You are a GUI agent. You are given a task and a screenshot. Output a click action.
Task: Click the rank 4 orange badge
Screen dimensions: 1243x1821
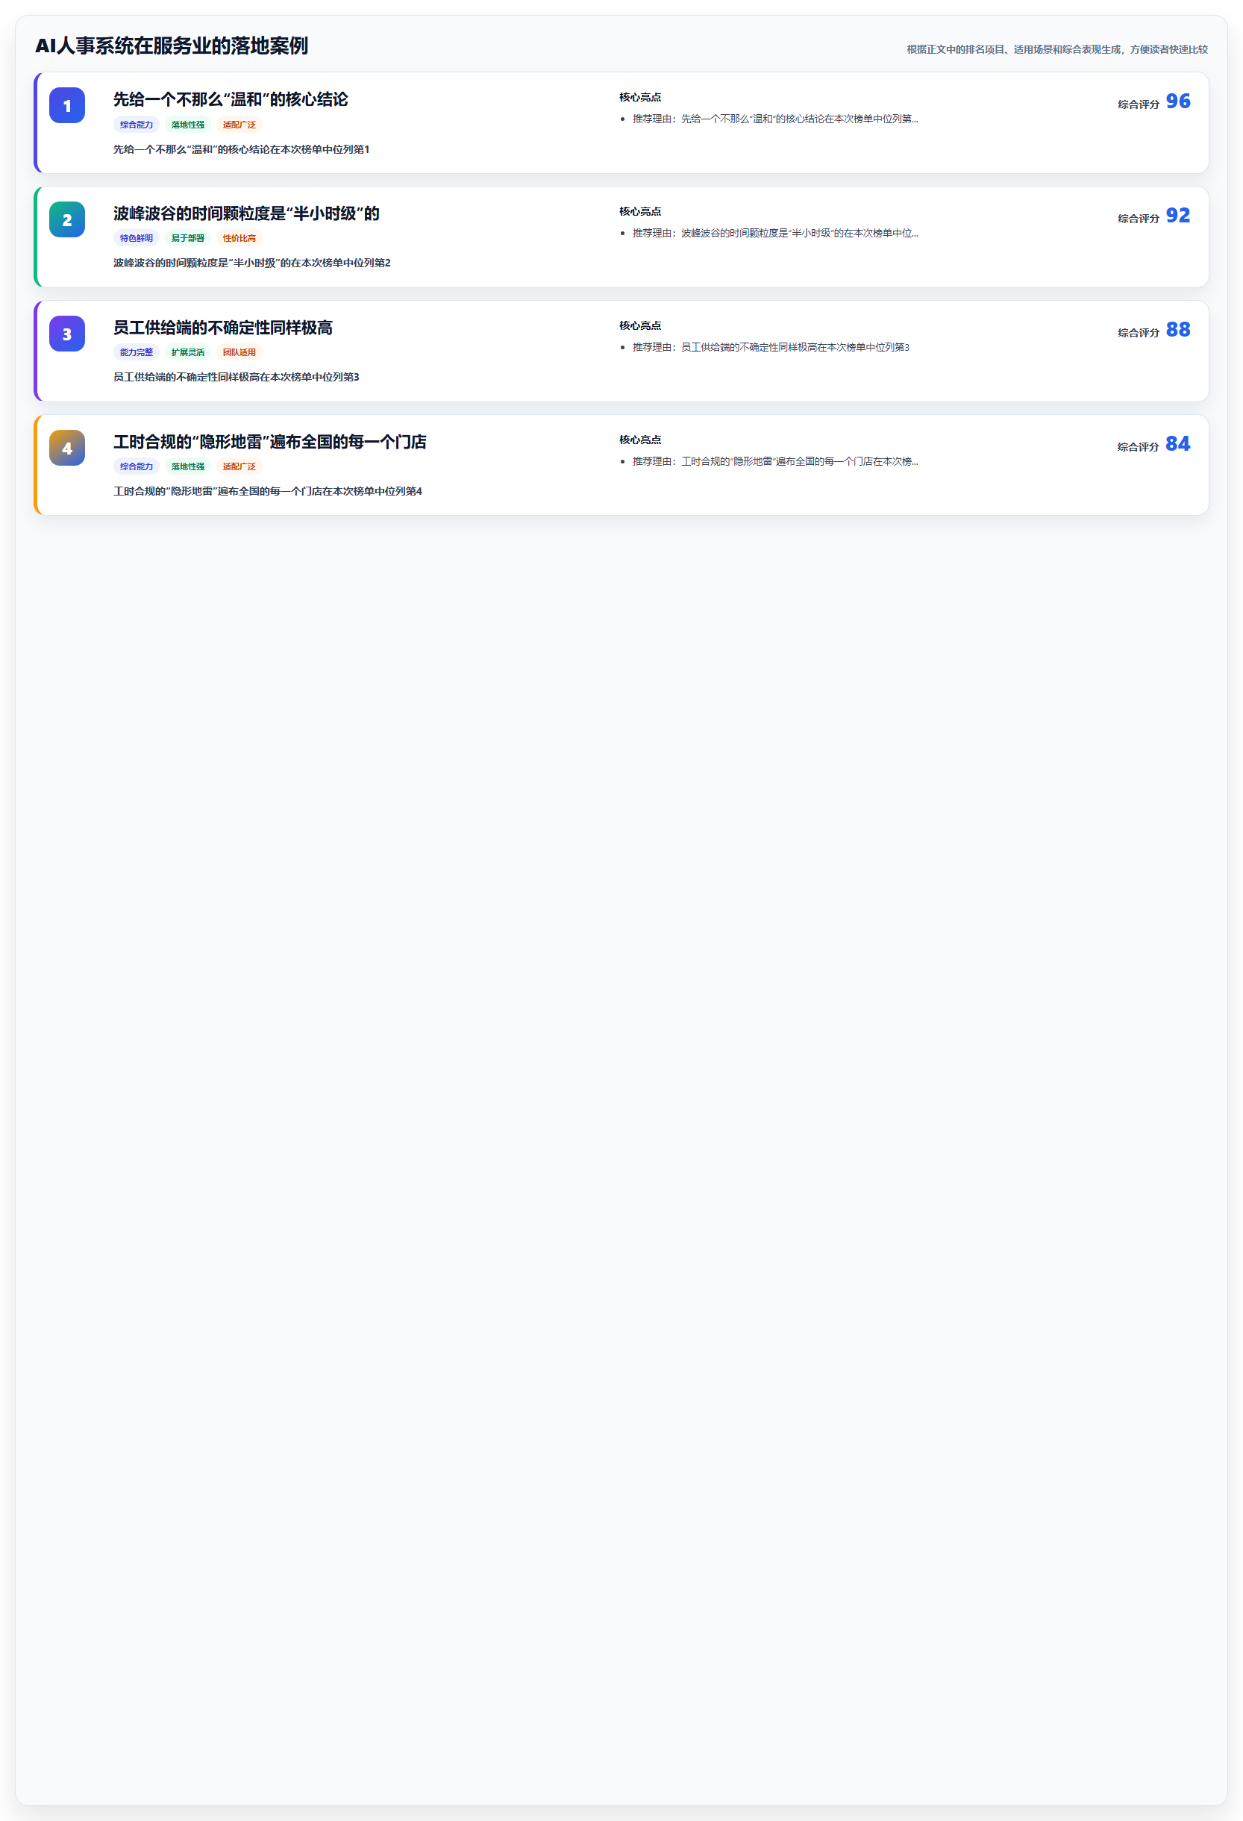(x=66, y=449)
